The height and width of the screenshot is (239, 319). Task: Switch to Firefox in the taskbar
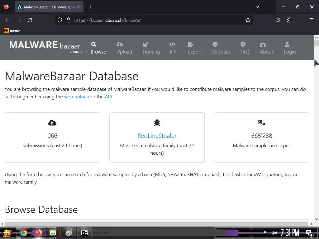click(x=38, y=233)
